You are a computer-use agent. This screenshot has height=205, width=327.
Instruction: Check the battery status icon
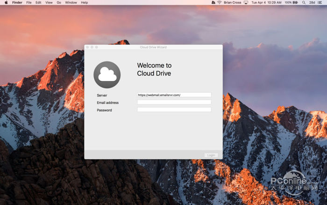(x=296, y=2)
